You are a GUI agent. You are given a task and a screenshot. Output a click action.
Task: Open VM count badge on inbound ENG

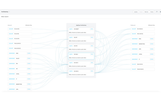[x=29, y=53]
